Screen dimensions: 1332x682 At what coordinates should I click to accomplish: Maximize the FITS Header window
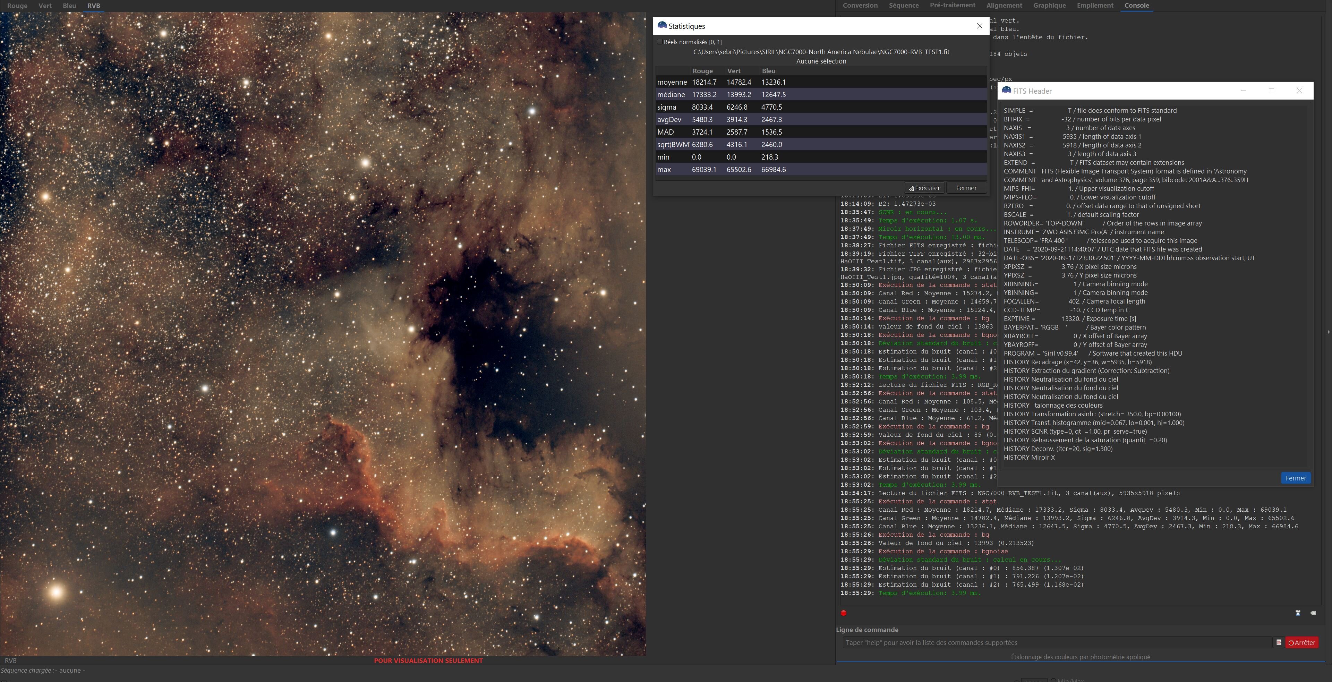[1271, 91]
